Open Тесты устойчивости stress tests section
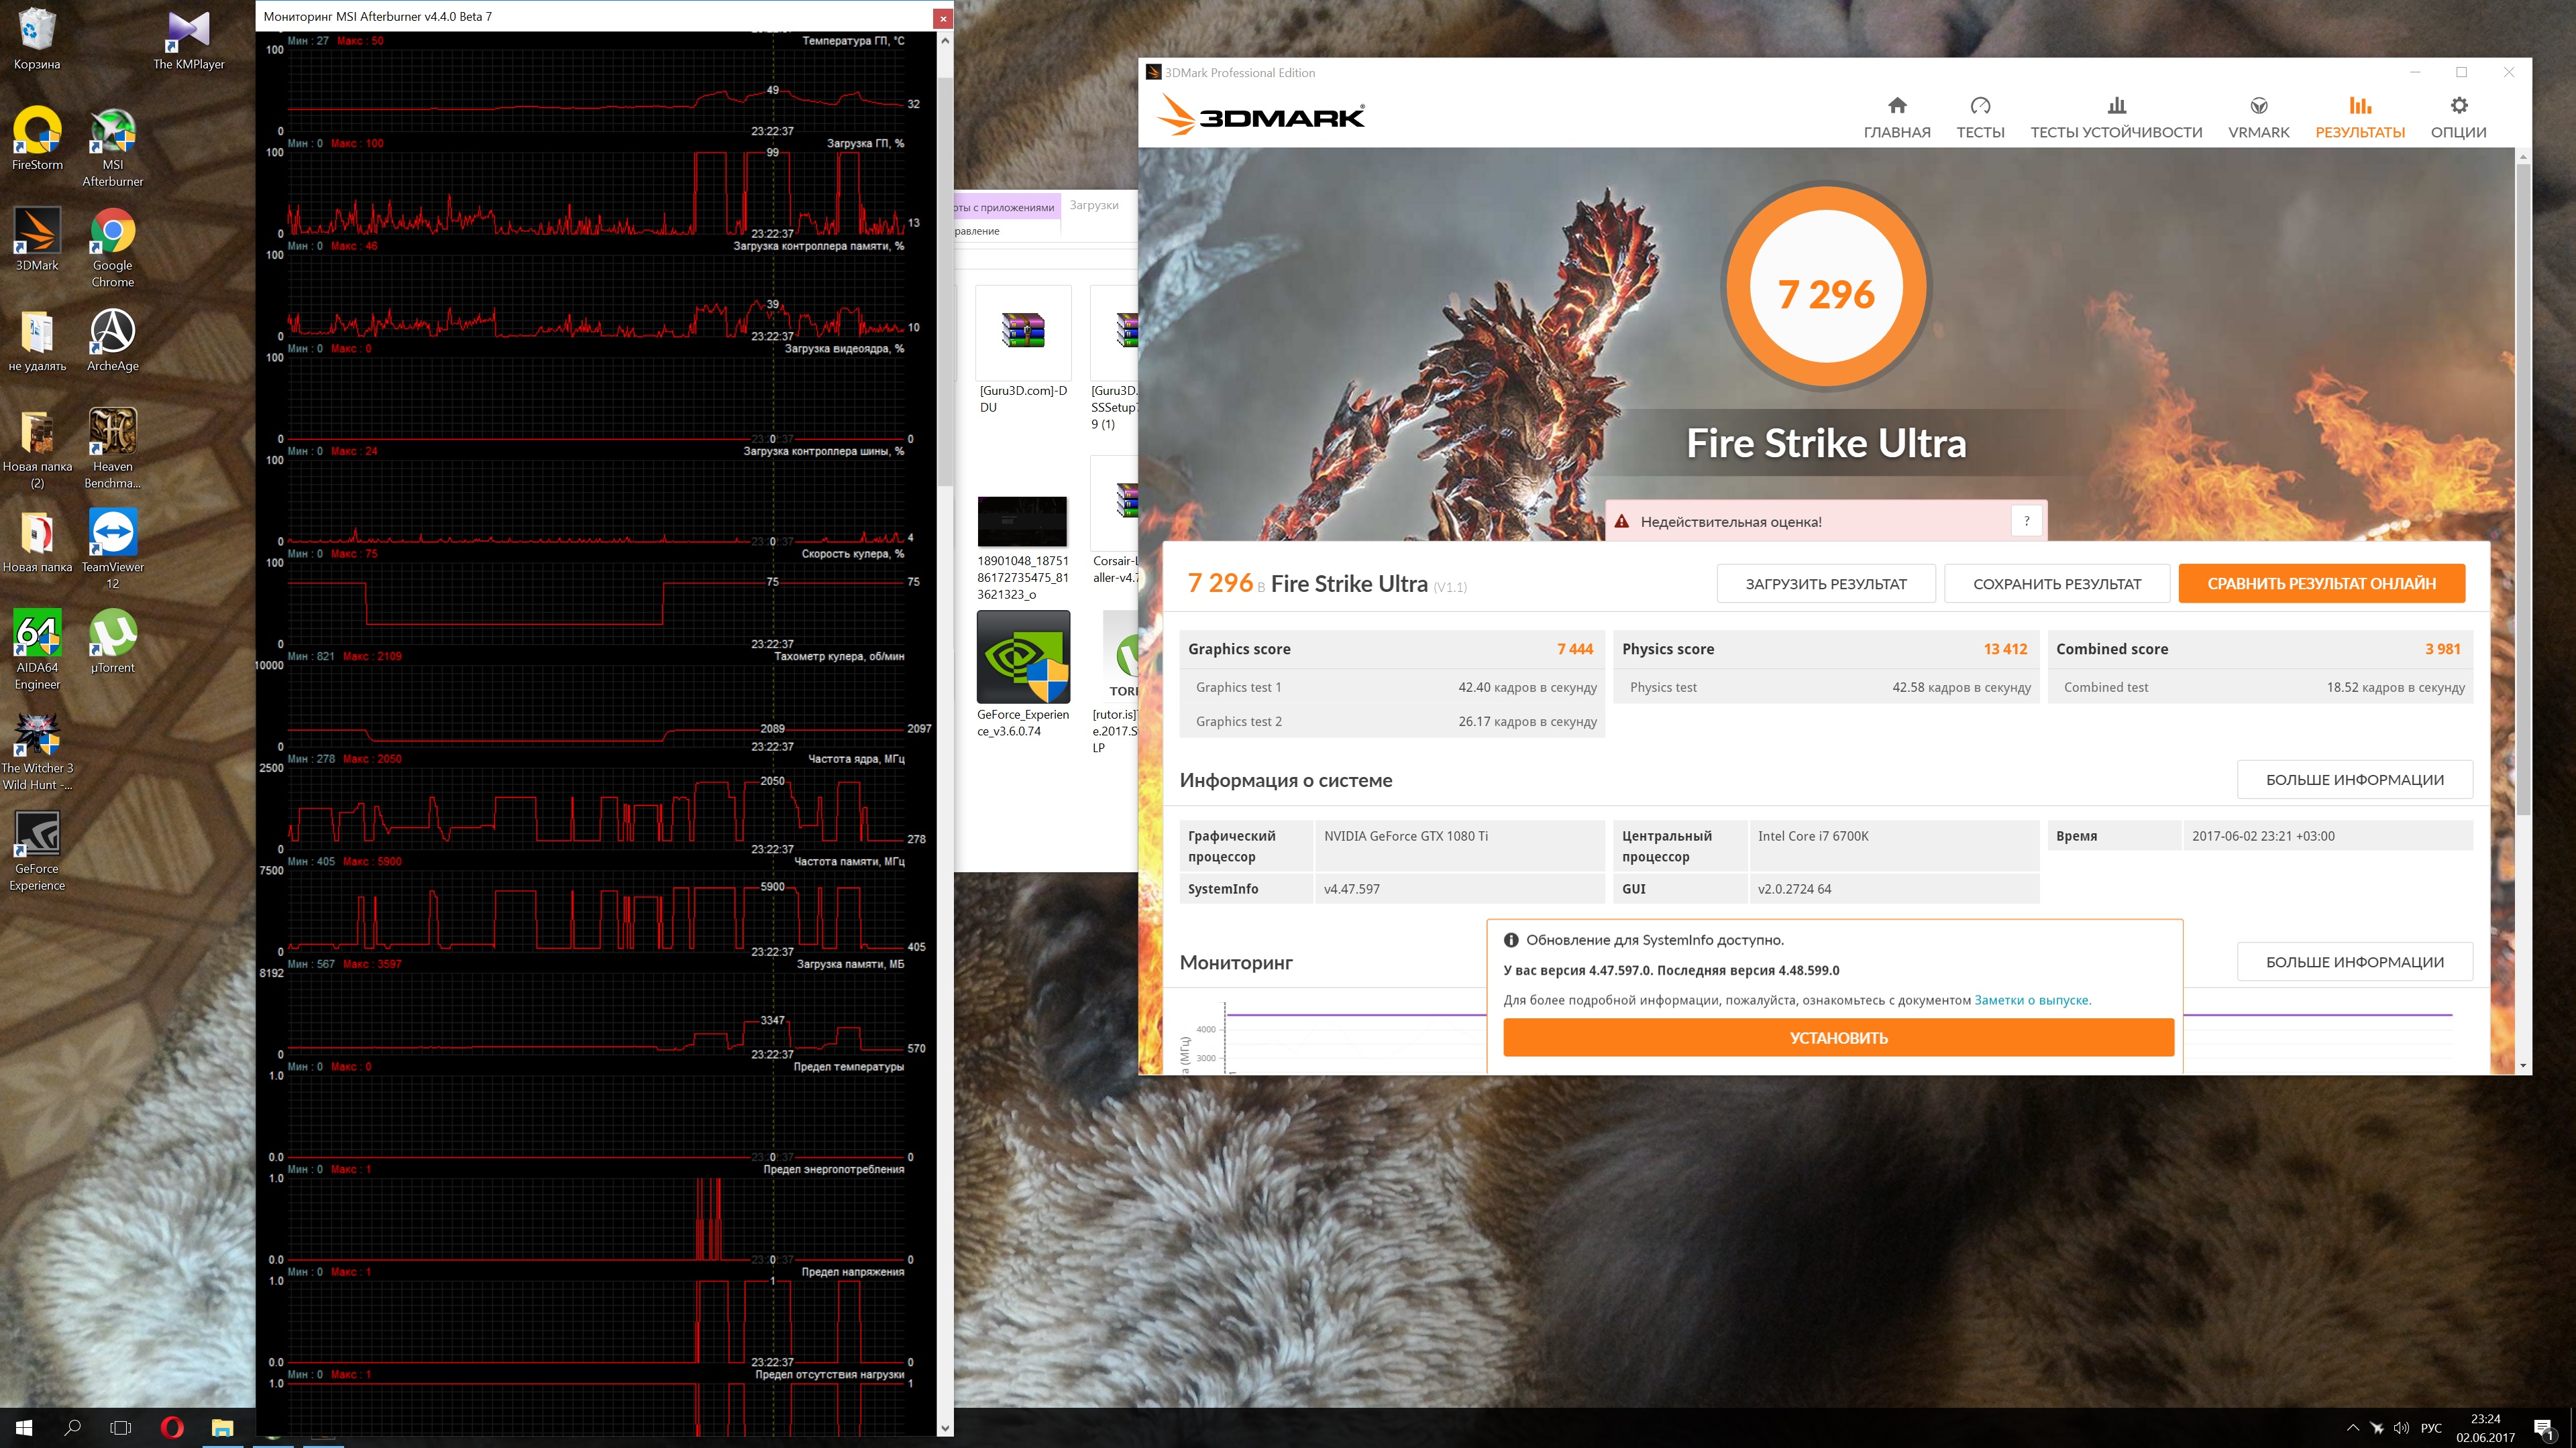This screenshot has width=2576, height=1448. point(2116,117)
